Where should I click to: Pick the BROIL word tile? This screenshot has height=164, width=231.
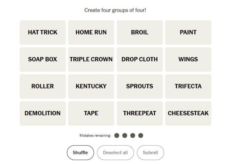click(140, 32)
